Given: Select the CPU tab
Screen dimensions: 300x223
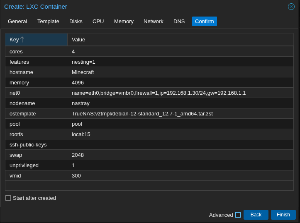Looking at the screenshot, I should [98, 22].
